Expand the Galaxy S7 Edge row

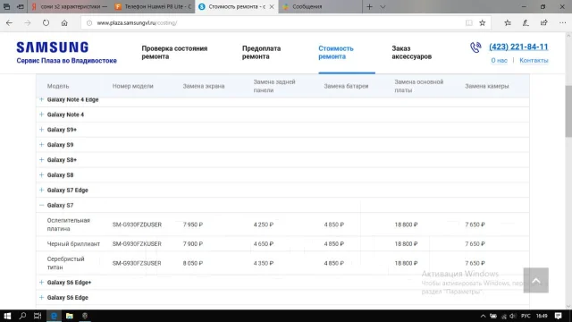click(42, 190)
